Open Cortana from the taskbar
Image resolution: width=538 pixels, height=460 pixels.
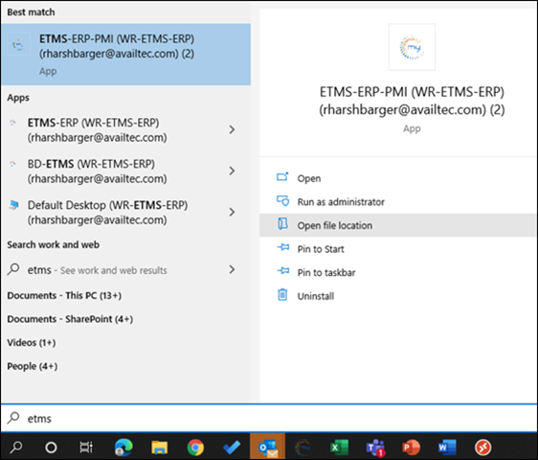point(51,448)
